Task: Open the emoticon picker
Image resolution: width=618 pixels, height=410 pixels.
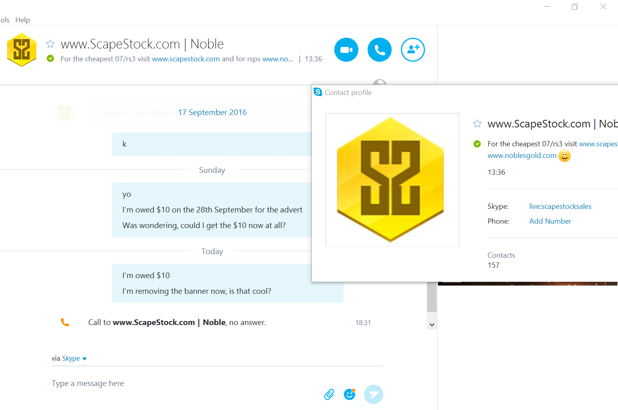Action: (x=350, y=394)
